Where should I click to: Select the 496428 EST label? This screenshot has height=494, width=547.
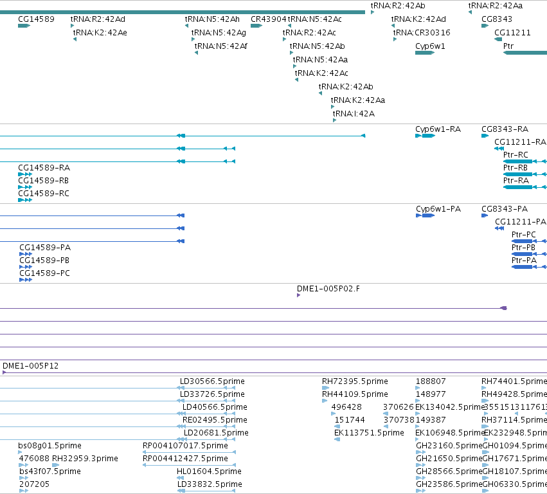[x=346, y=407]
